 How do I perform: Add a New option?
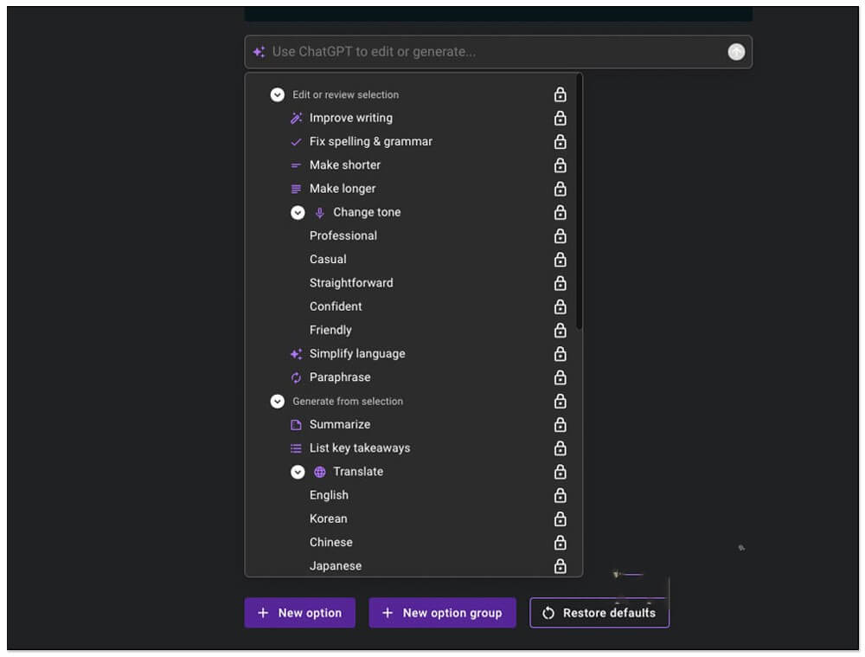[x=299, y=613]
